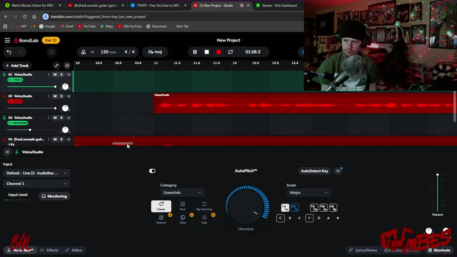Open the virtual piano keyboard icon
457x257 pixels.
pos(51,52)
